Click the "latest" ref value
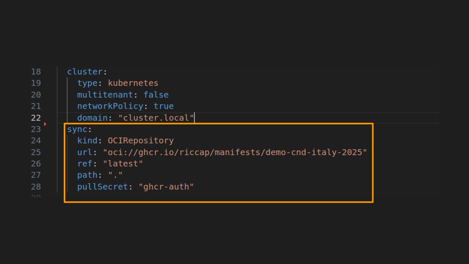469x264 pixels. (123, 164)
